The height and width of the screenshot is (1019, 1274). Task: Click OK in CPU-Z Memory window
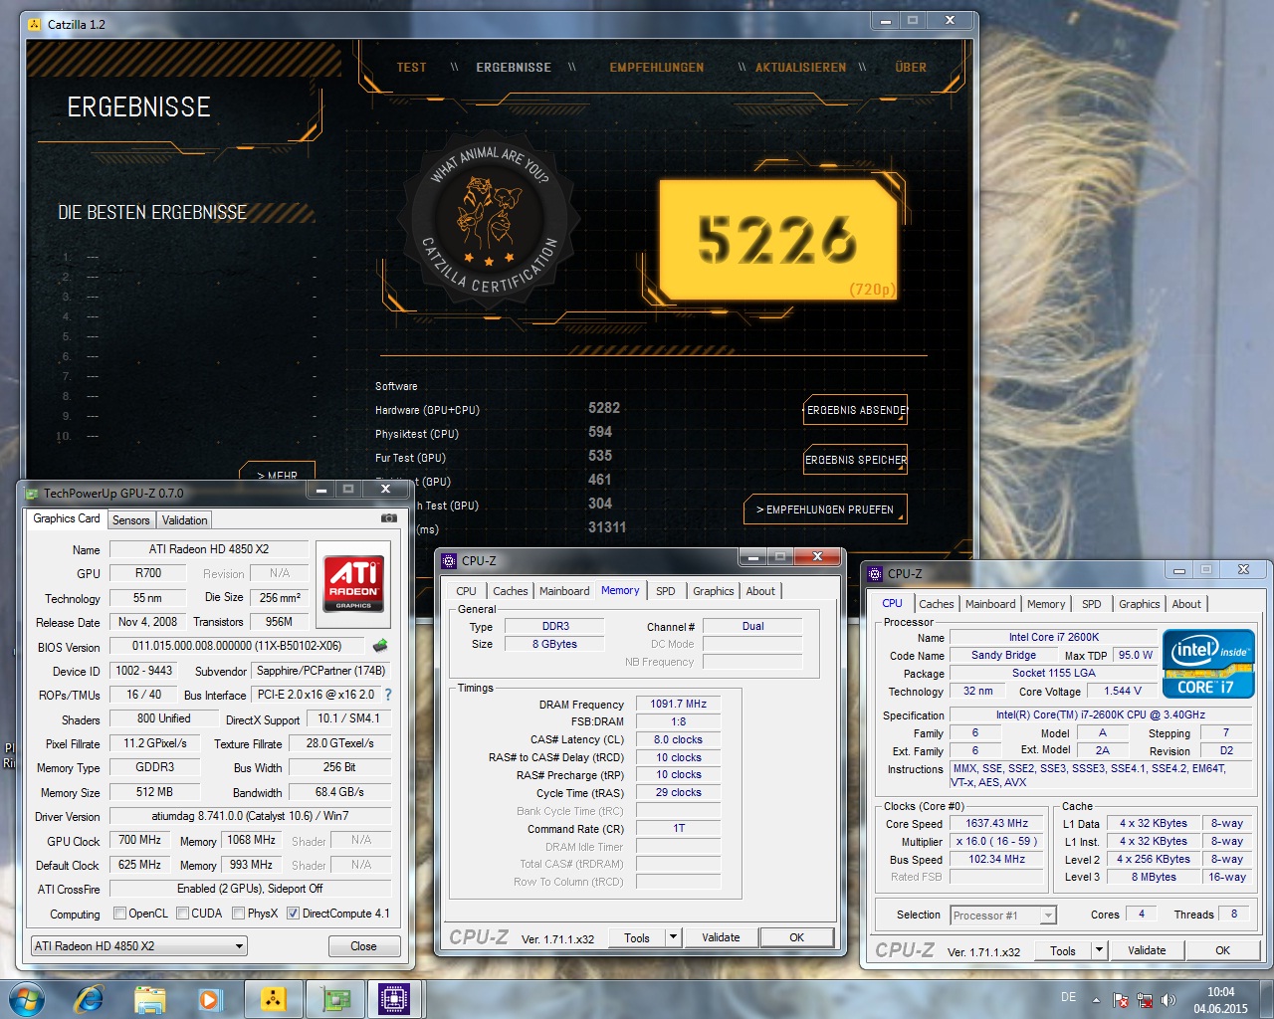[x=797, y=937]
